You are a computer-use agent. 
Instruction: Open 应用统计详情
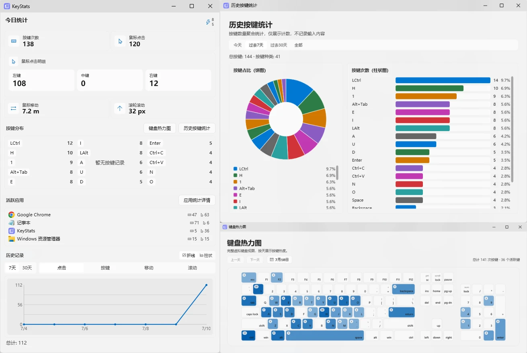click(197, 200)
